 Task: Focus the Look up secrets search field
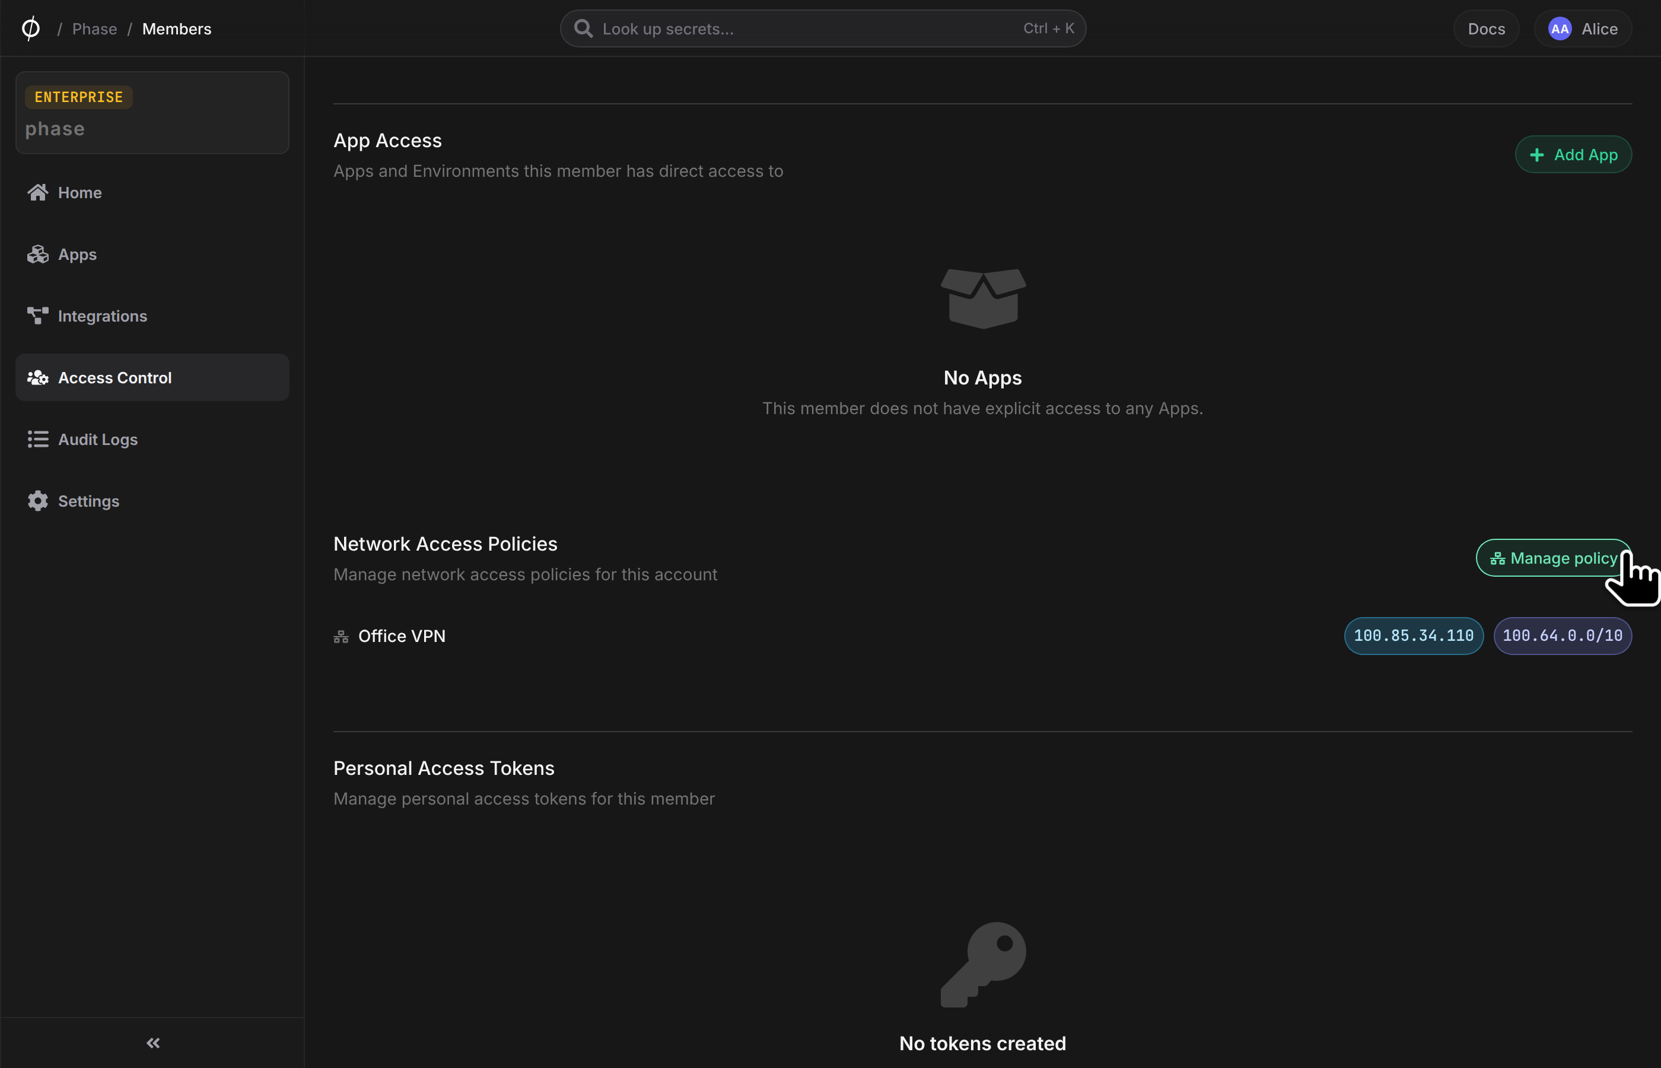pos(823,28)
